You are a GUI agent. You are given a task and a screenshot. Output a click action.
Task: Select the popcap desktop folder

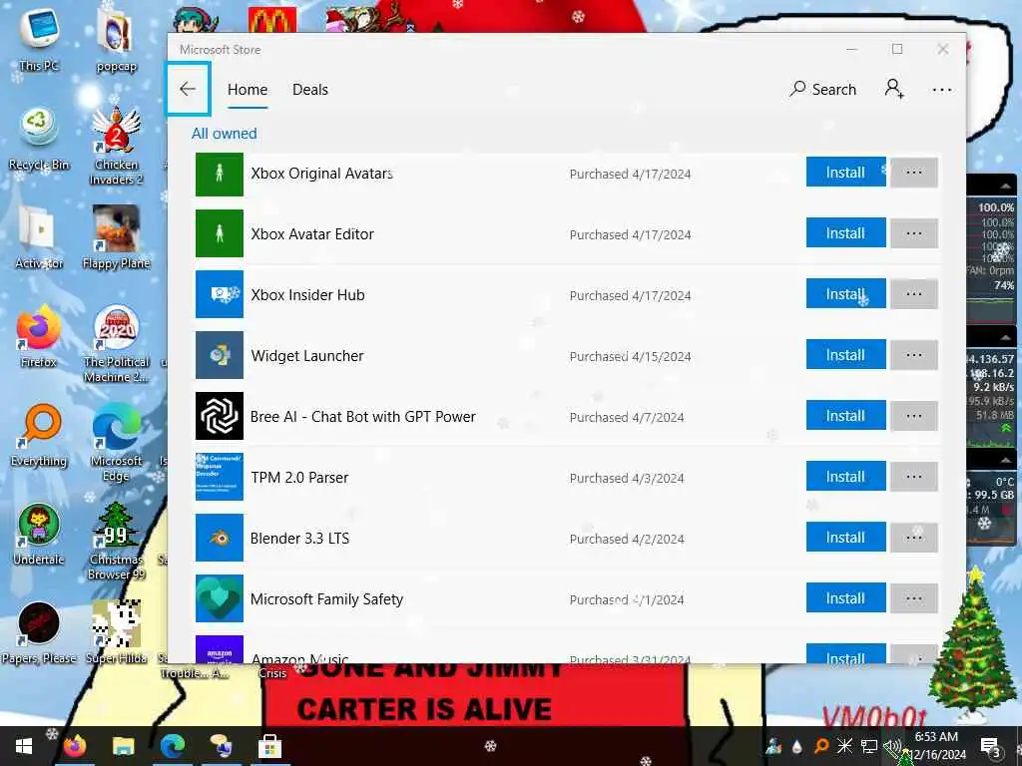(116, 40)
